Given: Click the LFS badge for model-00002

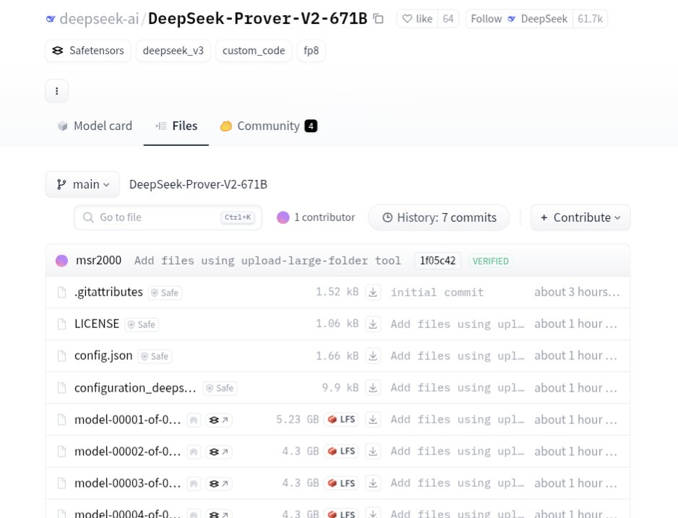Looking at the screenshot, I should pyautogui.click(x=342, y=451).
